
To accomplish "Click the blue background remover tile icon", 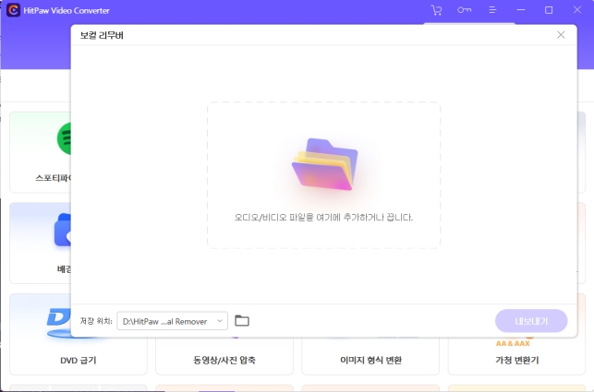I will click(x=62, y=231).
